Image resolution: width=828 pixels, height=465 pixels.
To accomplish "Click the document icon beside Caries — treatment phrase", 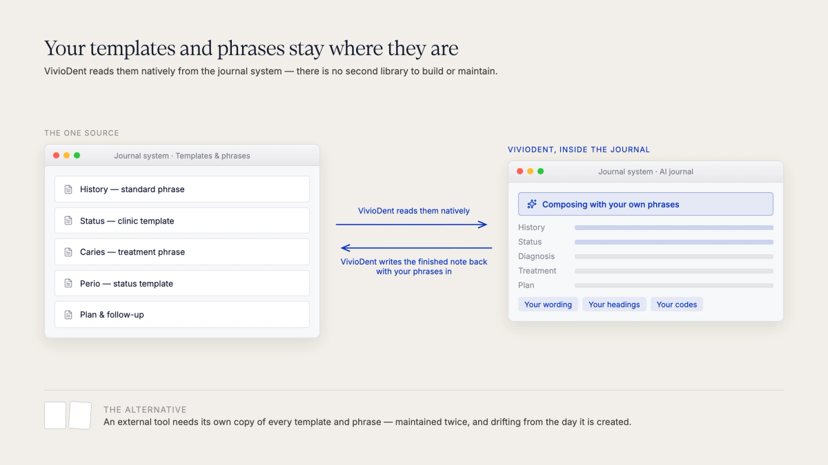I will pyautogui.click(x=68, y=252).
